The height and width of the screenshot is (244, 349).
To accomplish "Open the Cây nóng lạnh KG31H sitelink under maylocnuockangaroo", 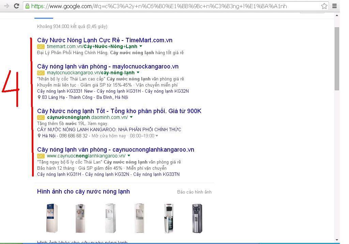I will [x=119, y=91].
